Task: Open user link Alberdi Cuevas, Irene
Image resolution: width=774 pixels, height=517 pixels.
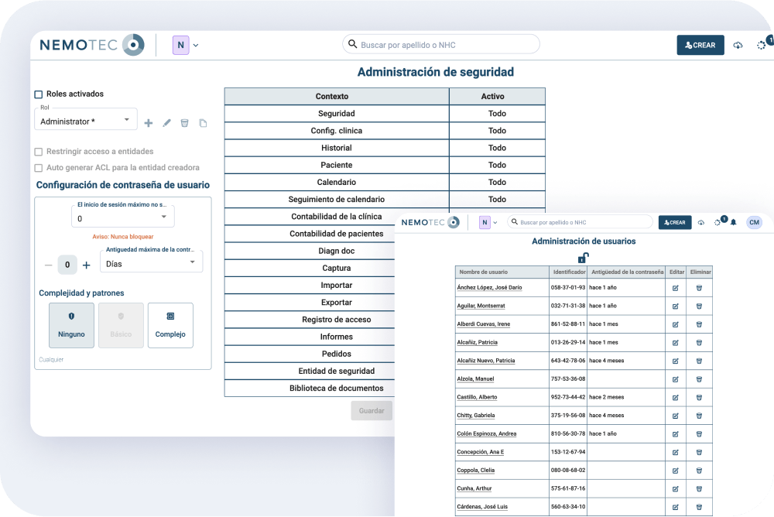Action: (x=483, y=324)
